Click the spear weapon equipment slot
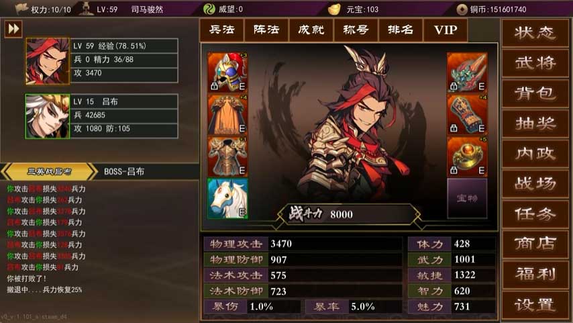 [467, 72]
